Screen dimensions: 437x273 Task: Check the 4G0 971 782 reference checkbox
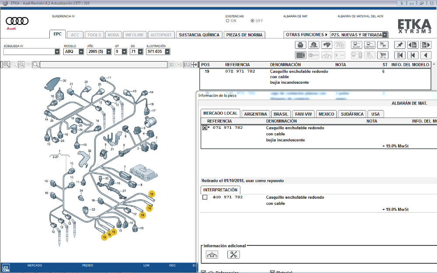[205, 197]
